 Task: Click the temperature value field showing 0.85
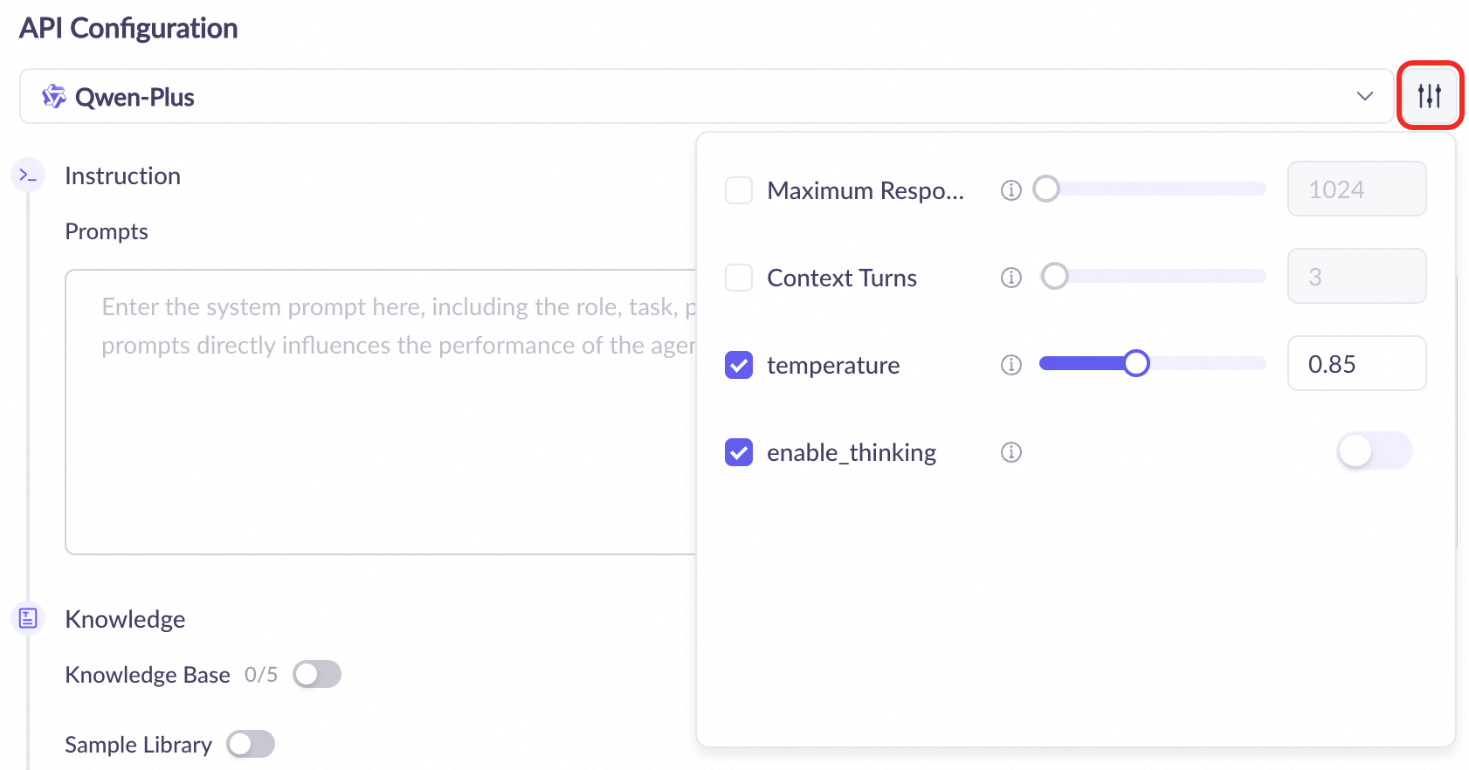coord(1355,364)
